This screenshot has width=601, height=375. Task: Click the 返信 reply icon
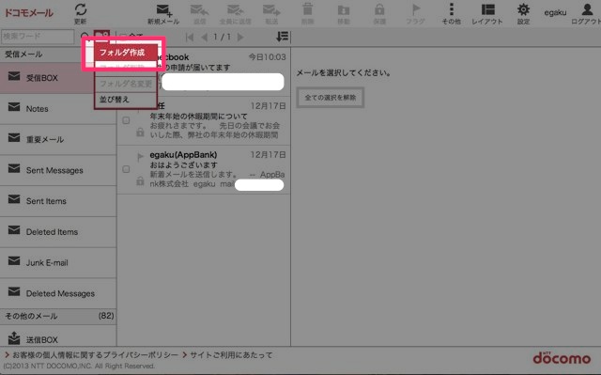pyautogui.click(x=199, y=9)
